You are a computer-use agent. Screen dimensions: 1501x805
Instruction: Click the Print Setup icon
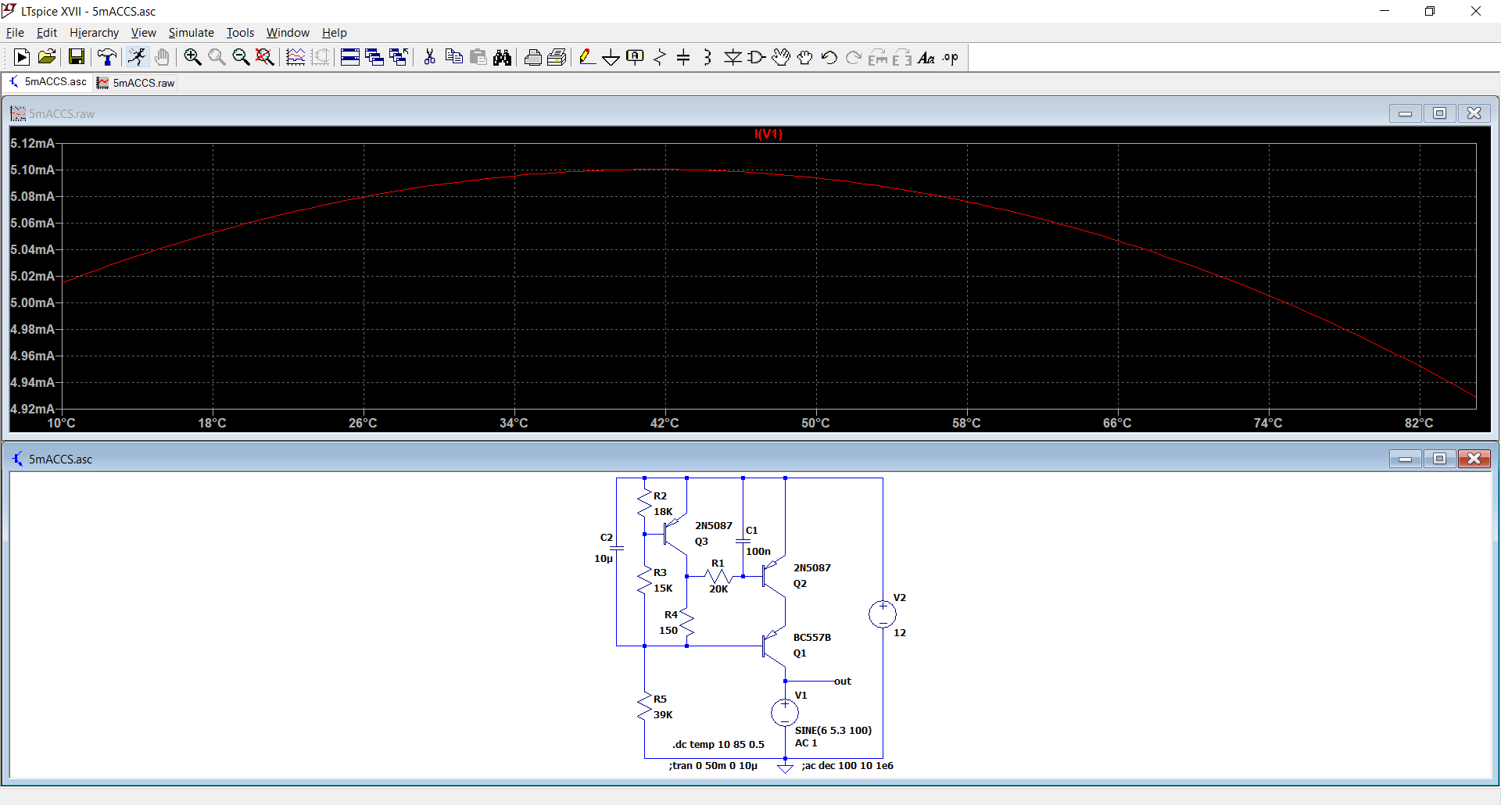tap(557, 57)
